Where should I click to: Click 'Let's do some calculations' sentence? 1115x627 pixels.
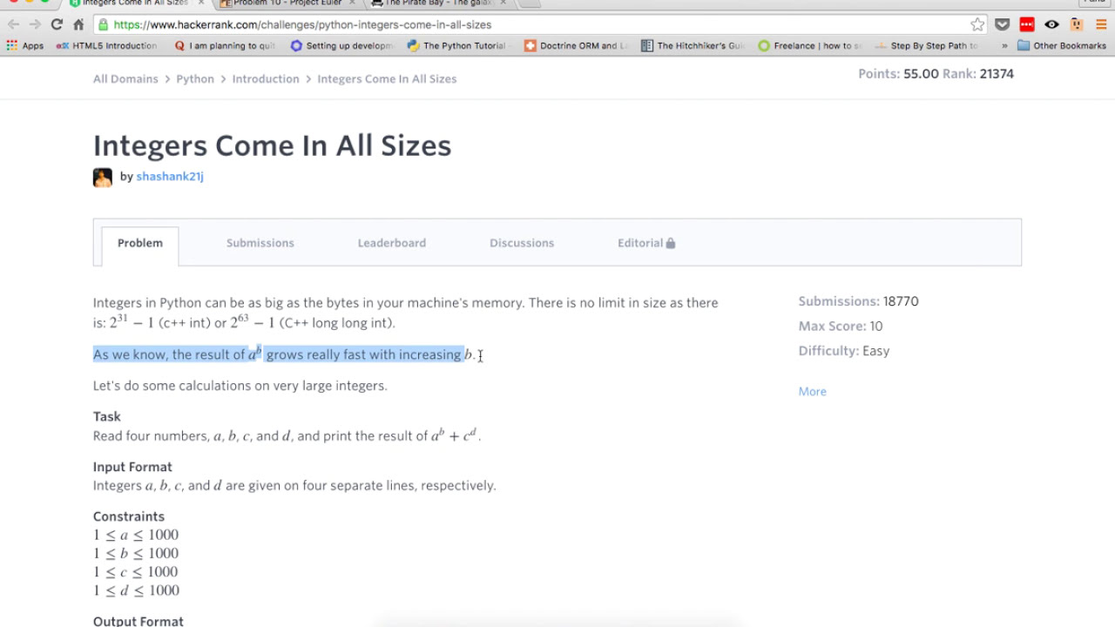click(240, 385)
